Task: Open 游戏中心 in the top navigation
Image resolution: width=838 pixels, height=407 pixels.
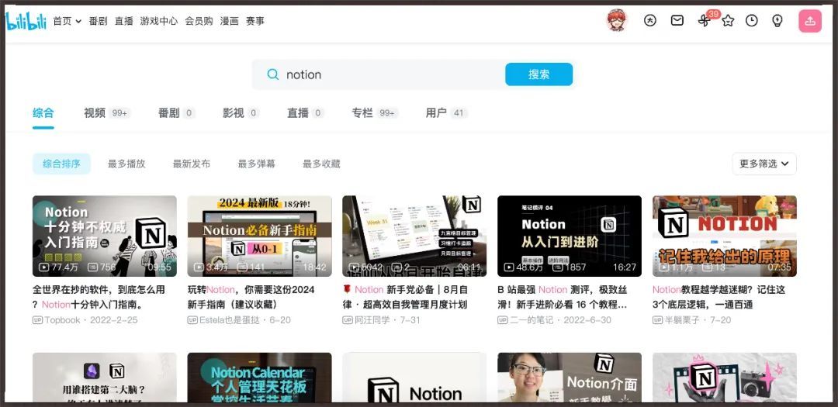Action: point(159,21)
